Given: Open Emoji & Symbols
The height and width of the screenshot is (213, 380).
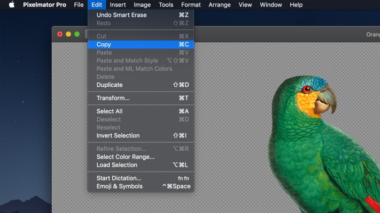Looking at the screenshot, I should pos(119,186).
